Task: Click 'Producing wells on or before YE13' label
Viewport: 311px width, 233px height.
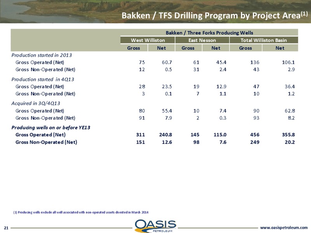Action: [x=51, y=127]
